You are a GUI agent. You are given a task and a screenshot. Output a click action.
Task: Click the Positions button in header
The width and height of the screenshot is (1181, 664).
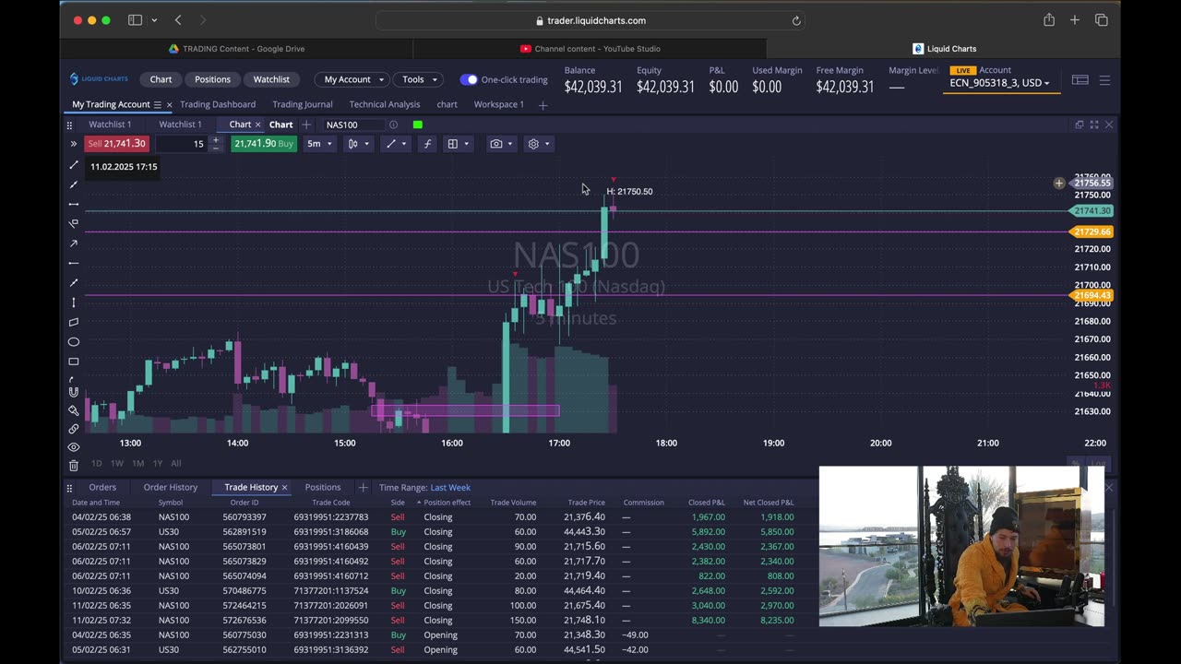tap(212, 79)
